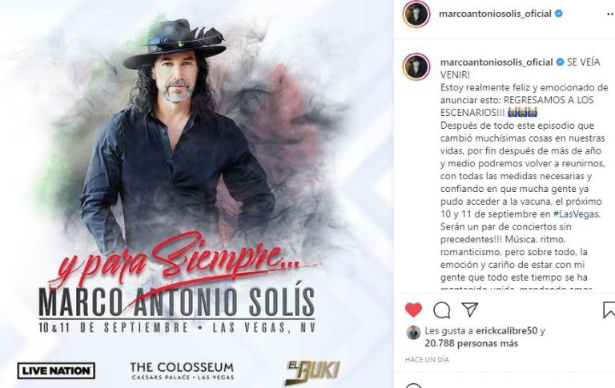615x388 pixels.
Task: Click the red heart like icon
Action: 413,310
